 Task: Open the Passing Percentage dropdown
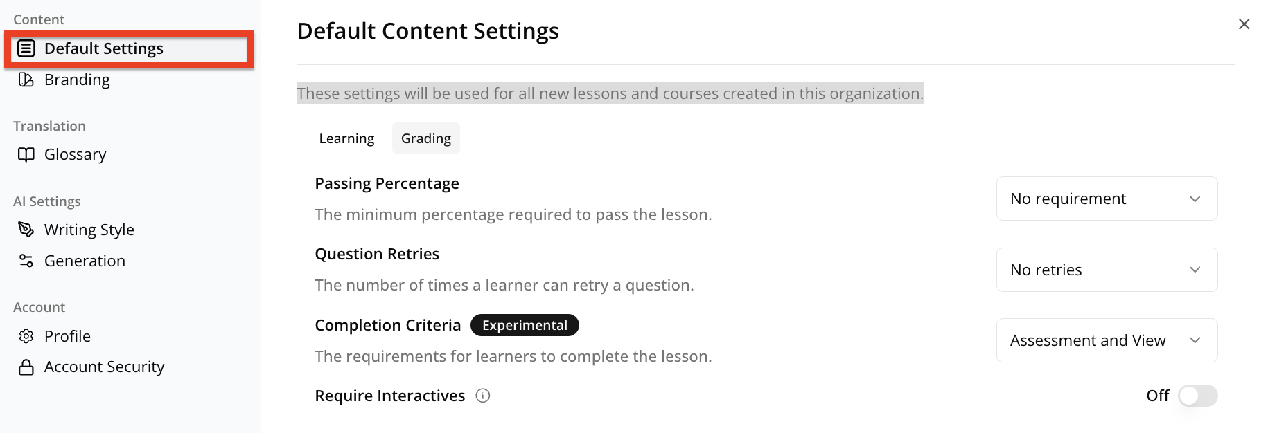[1107, 199]
